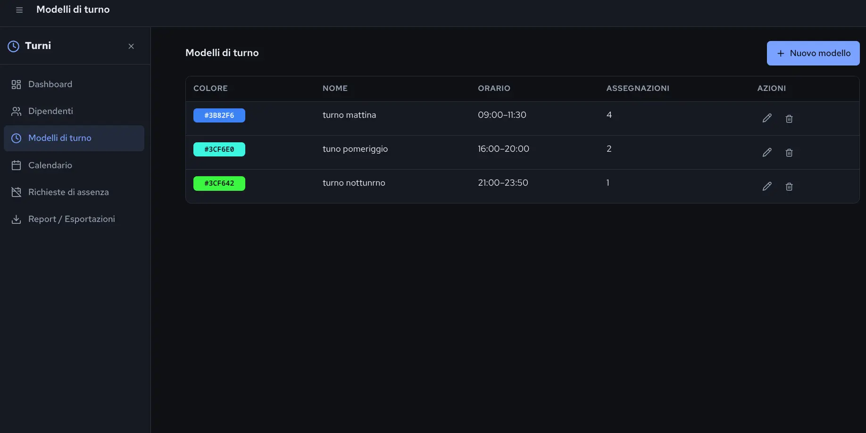Edit the turno mattina template
Screen dimensions: 866x433
point(767,118)
